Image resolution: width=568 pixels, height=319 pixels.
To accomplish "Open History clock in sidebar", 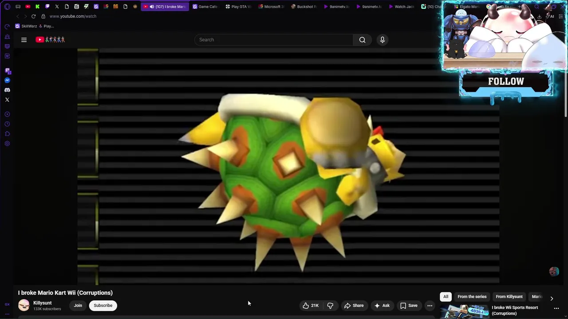I will tap(7, 124).
